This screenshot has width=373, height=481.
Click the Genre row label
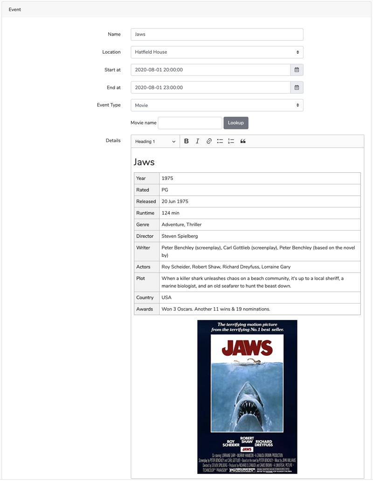143,225
